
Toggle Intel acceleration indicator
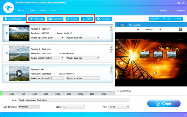click(166, 19)
